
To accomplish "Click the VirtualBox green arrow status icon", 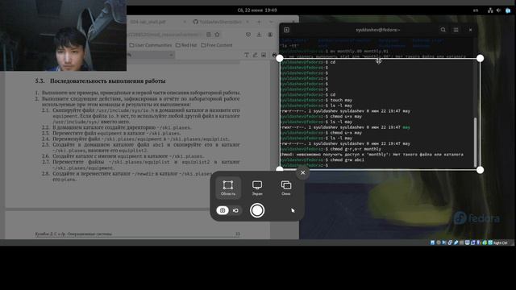I will [485, 242].
